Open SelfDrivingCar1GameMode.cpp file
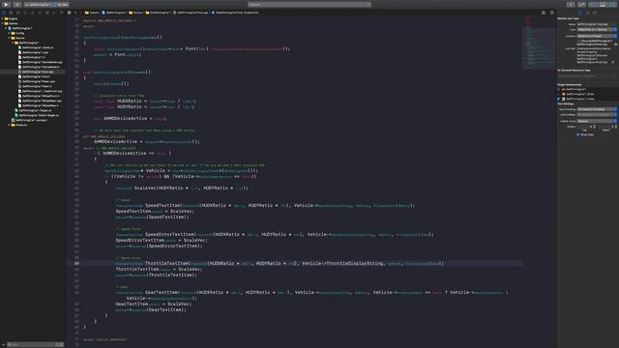619x348 pixels. [x=41, y=62]
